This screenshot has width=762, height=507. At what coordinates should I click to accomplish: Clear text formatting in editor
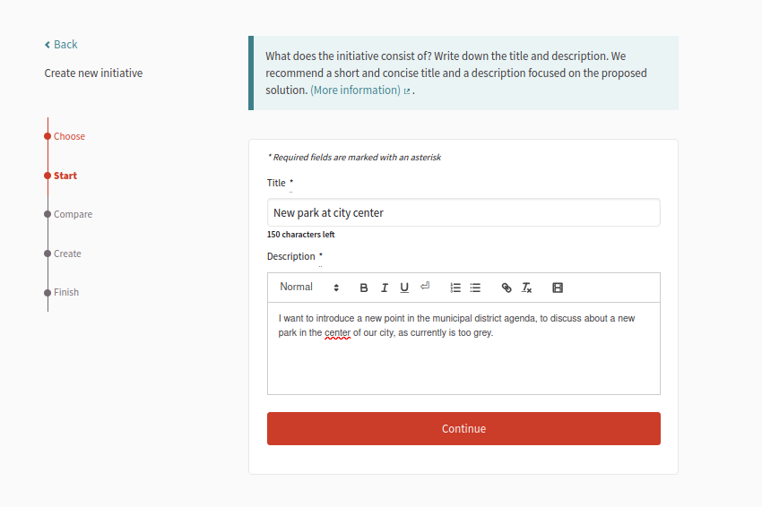click(527, 288)
